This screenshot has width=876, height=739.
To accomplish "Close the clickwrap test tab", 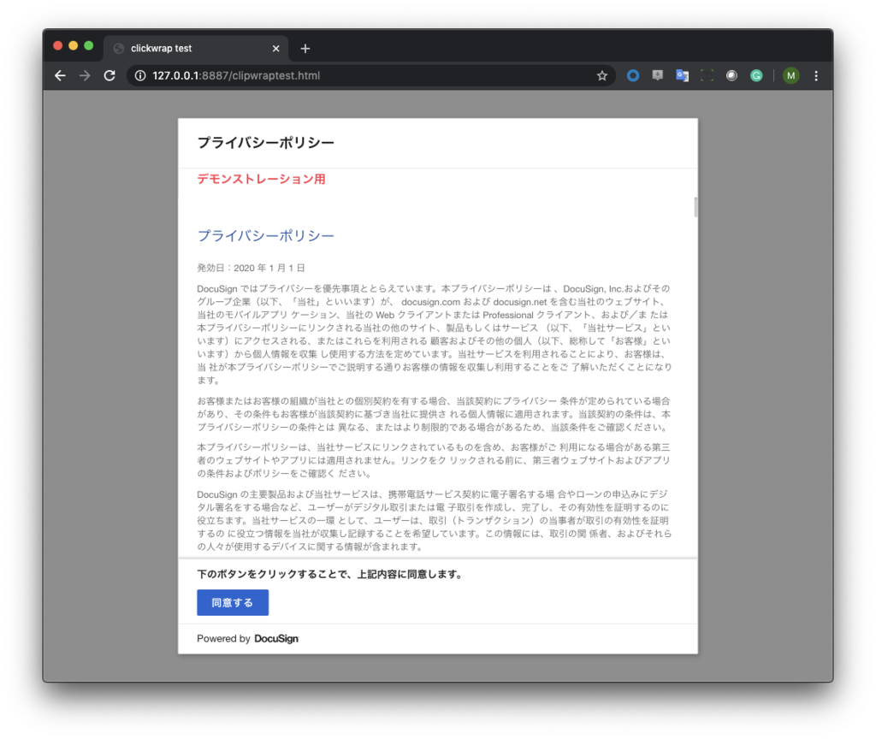I will coord(276,49).
